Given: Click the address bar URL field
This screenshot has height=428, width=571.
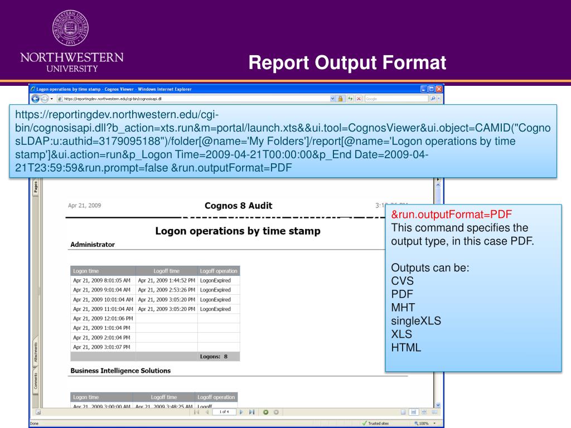Looking at the screenshot, I should coord(193,99).
